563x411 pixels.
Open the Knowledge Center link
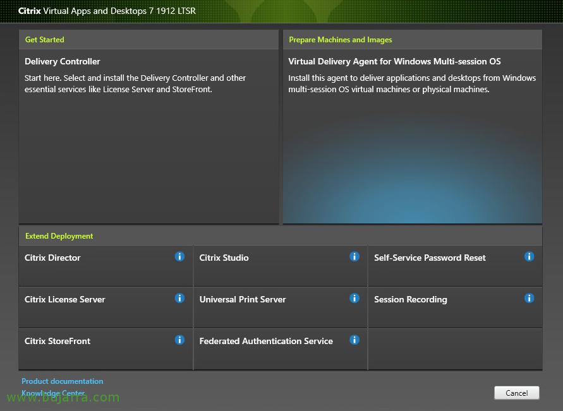(x=53, y=393)
